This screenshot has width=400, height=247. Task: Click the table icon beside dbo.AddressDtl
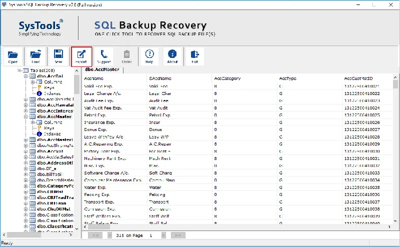pyautogui.click(x=32, y=163)
